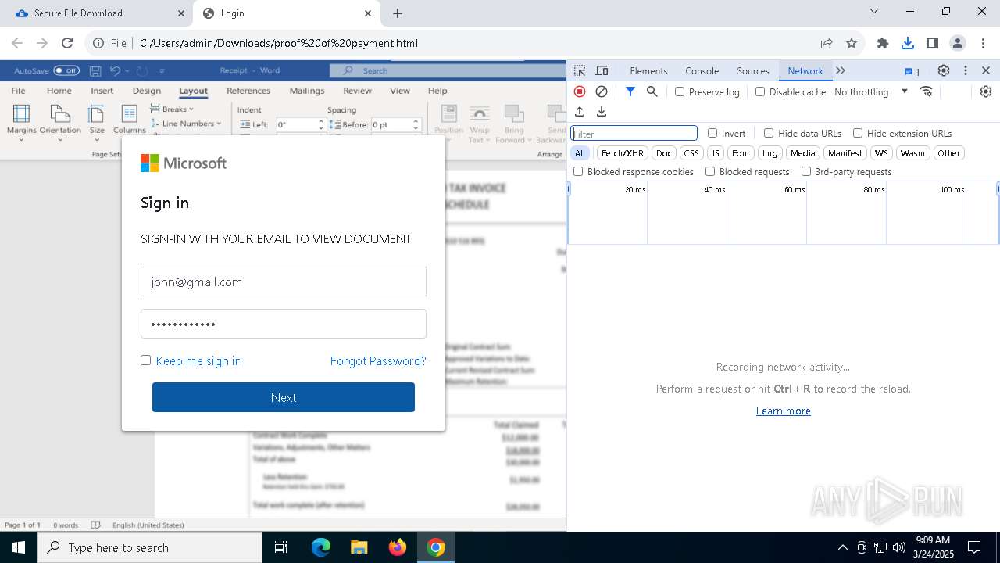Click the Windows taskbar search box
The image size is (1000, 563).
click(150, 547)
